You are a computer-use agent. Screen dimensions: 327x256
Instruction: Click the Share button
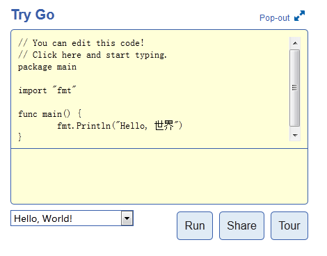coord(241,225)
